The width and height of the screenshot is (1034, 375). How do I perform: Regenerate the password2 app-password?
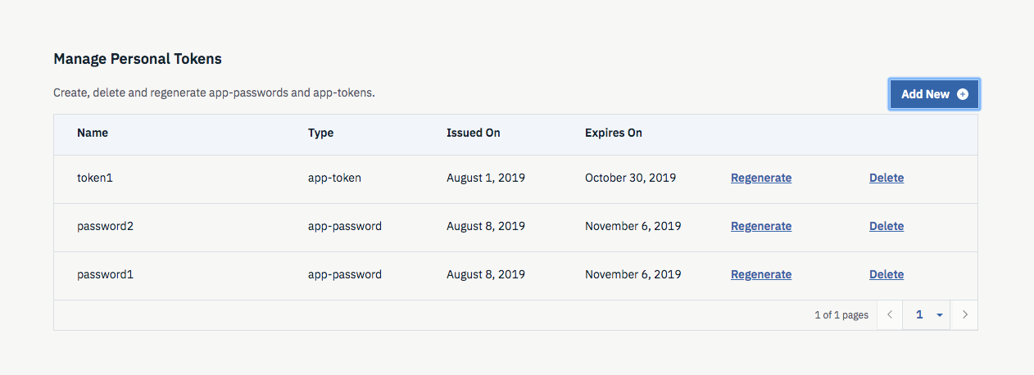click(x=761, y=226)
